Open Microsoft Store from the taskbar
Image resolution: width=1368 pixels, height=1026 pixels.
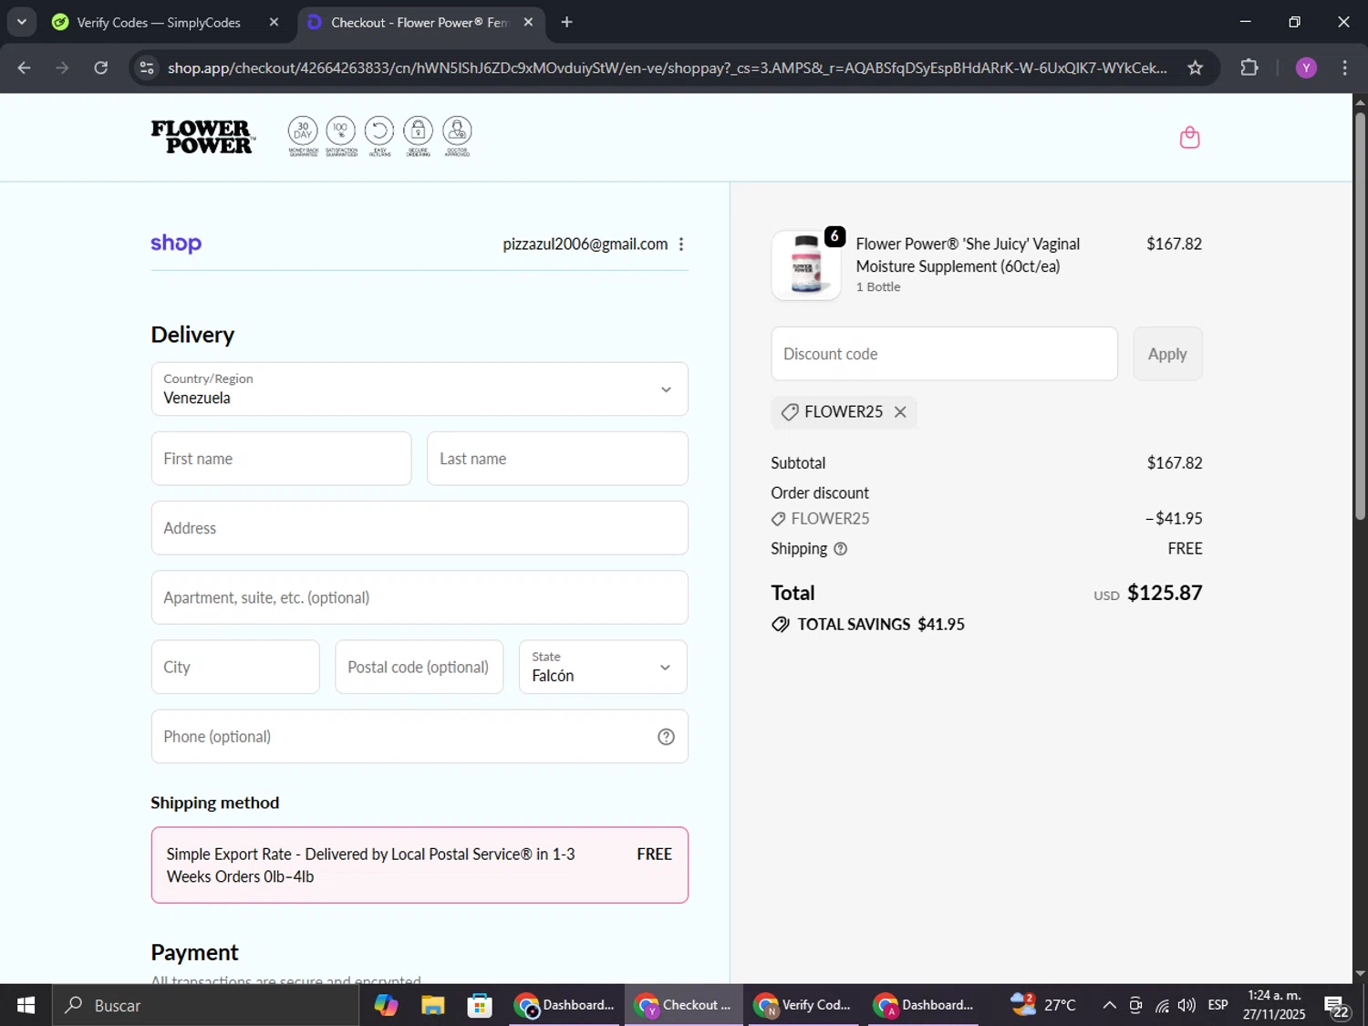point(479,1005)
